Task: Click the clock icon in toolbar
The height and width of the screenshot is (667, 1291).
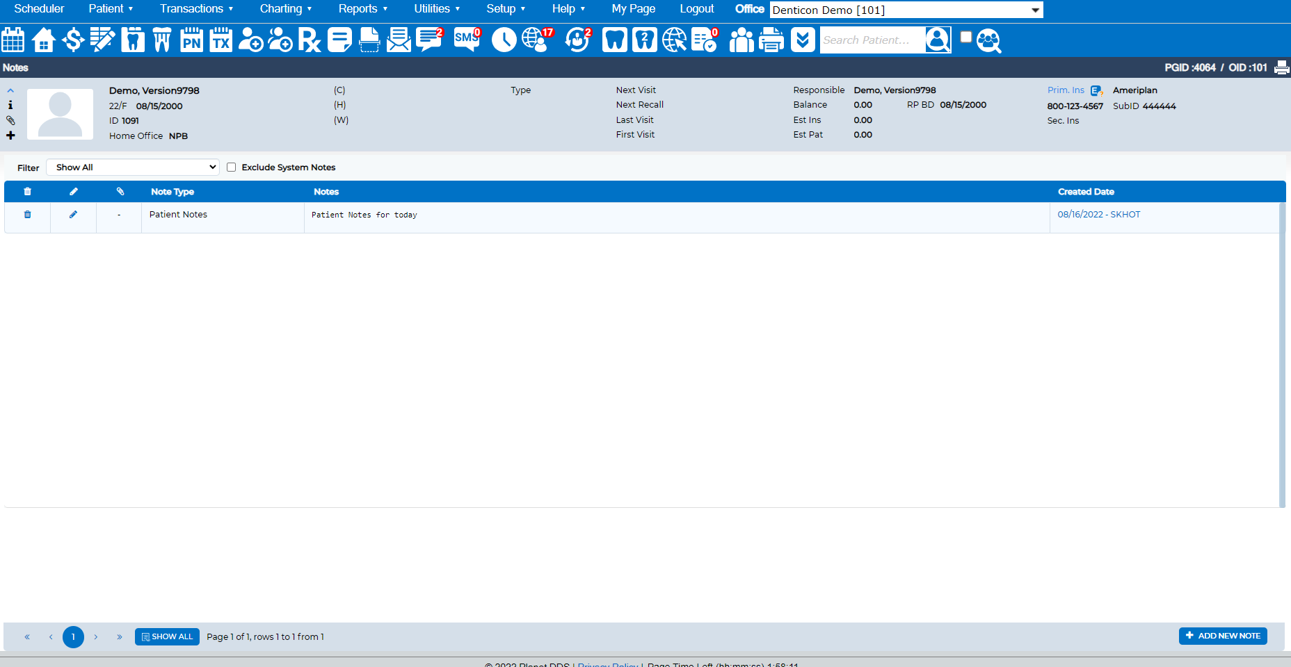Action: coord(504,40)
